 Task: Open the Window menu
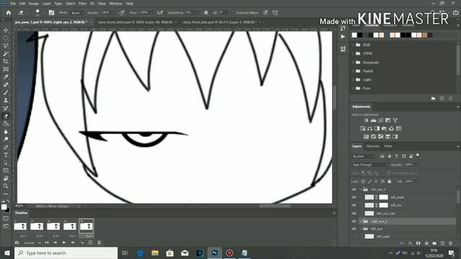point(115,4)
